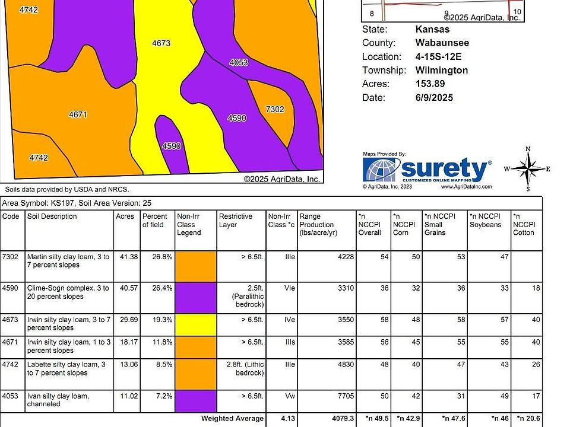Click the Range Production column header
570x427 pixels.
click(318, 224)
